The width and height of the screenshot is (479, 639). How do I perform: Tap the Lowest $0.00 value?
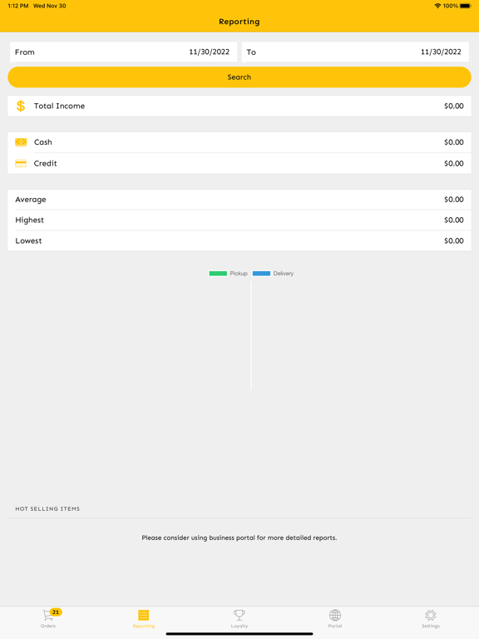click(x=454, y=240)
